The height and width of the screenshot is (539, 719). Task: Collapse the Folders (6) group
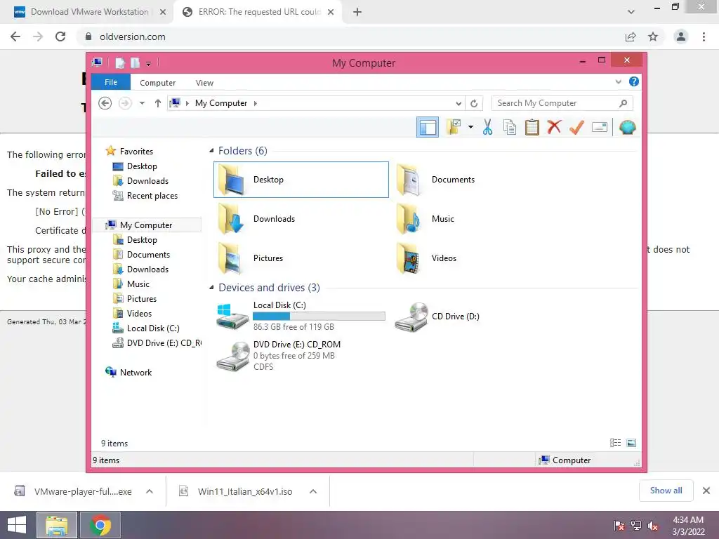tap(211, 150)
